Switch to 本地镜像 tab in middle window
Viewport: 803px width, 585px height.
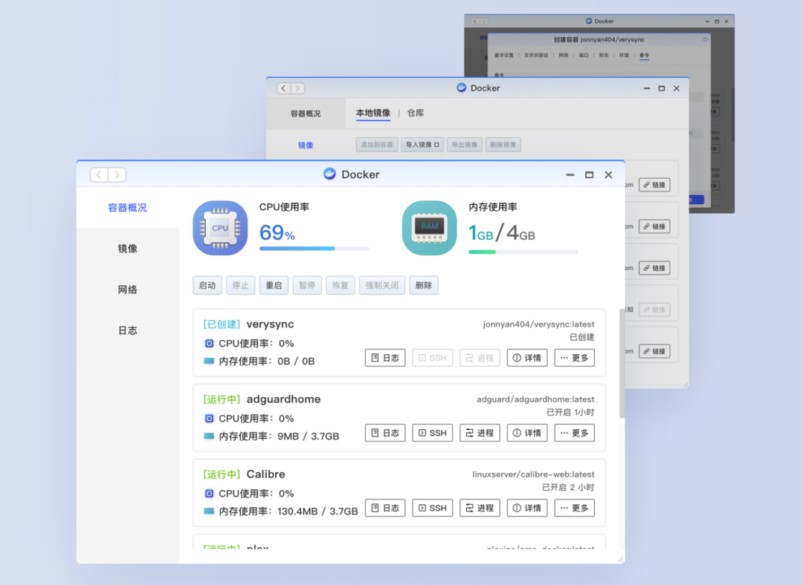click(373, 113)
